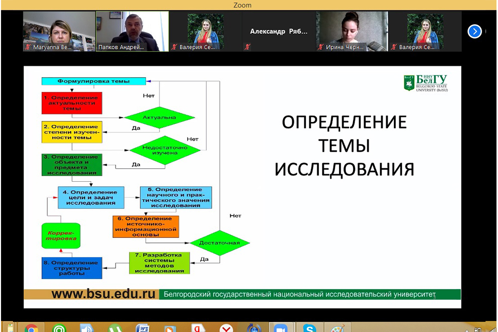The image size is (498, 332).
Task: Open Yandex Browser in the taskbar
Action: click(227, 329)
